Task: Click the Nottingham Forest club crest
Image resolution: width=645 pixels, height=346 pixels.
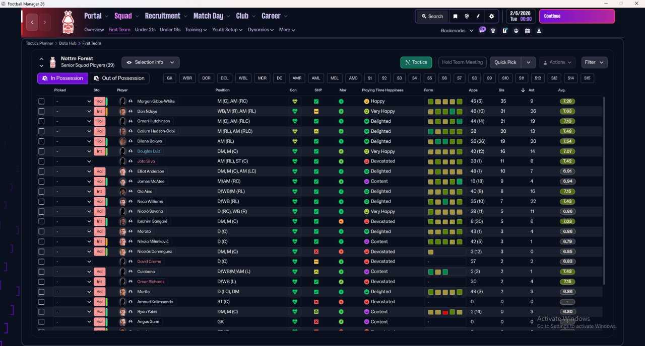Action: coord(68,22)
